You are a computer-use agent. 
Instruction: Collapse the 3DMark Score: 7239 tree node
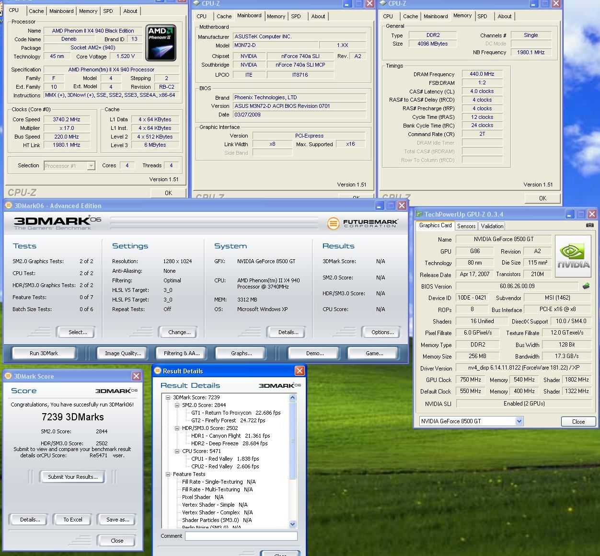point(168,397)
